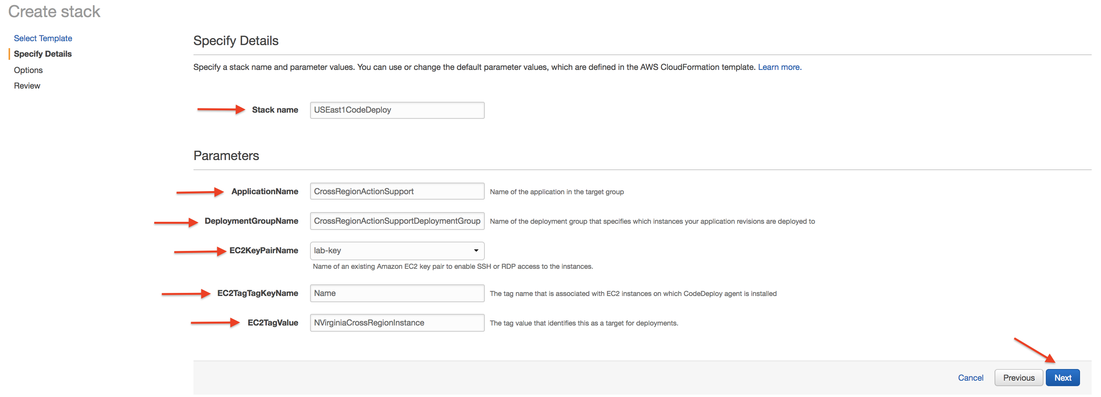This screenshot has width=1101, height=397.
Task: Click the EC2KeyPairName dropdown arrow
Action: [476, 251]
